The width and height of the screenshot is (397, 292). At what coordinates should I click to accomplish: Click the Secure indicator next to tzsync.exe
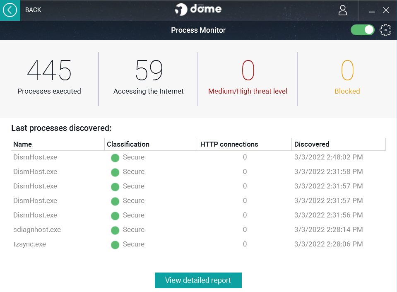[115, 245]
